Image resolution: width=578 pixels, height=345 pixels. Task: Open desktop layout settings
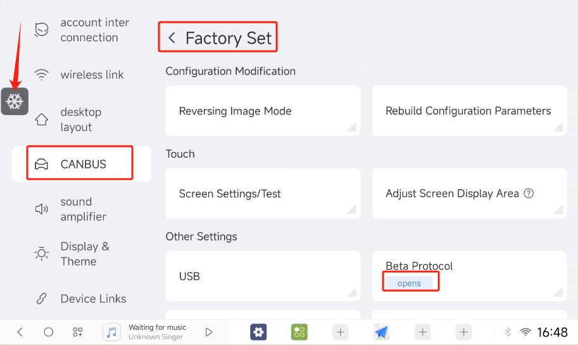pos(81,120)
